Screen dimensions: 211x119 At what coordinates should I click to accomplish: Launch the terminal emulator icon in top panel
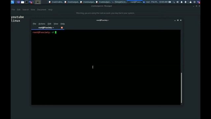pyautogui.click(x=27, y=2)
